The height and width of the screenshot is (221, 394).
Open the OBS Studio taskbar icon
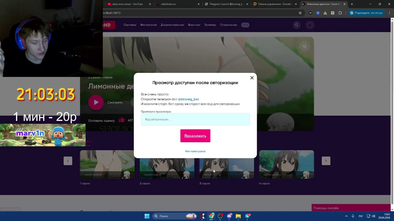(x=220, y=216)
